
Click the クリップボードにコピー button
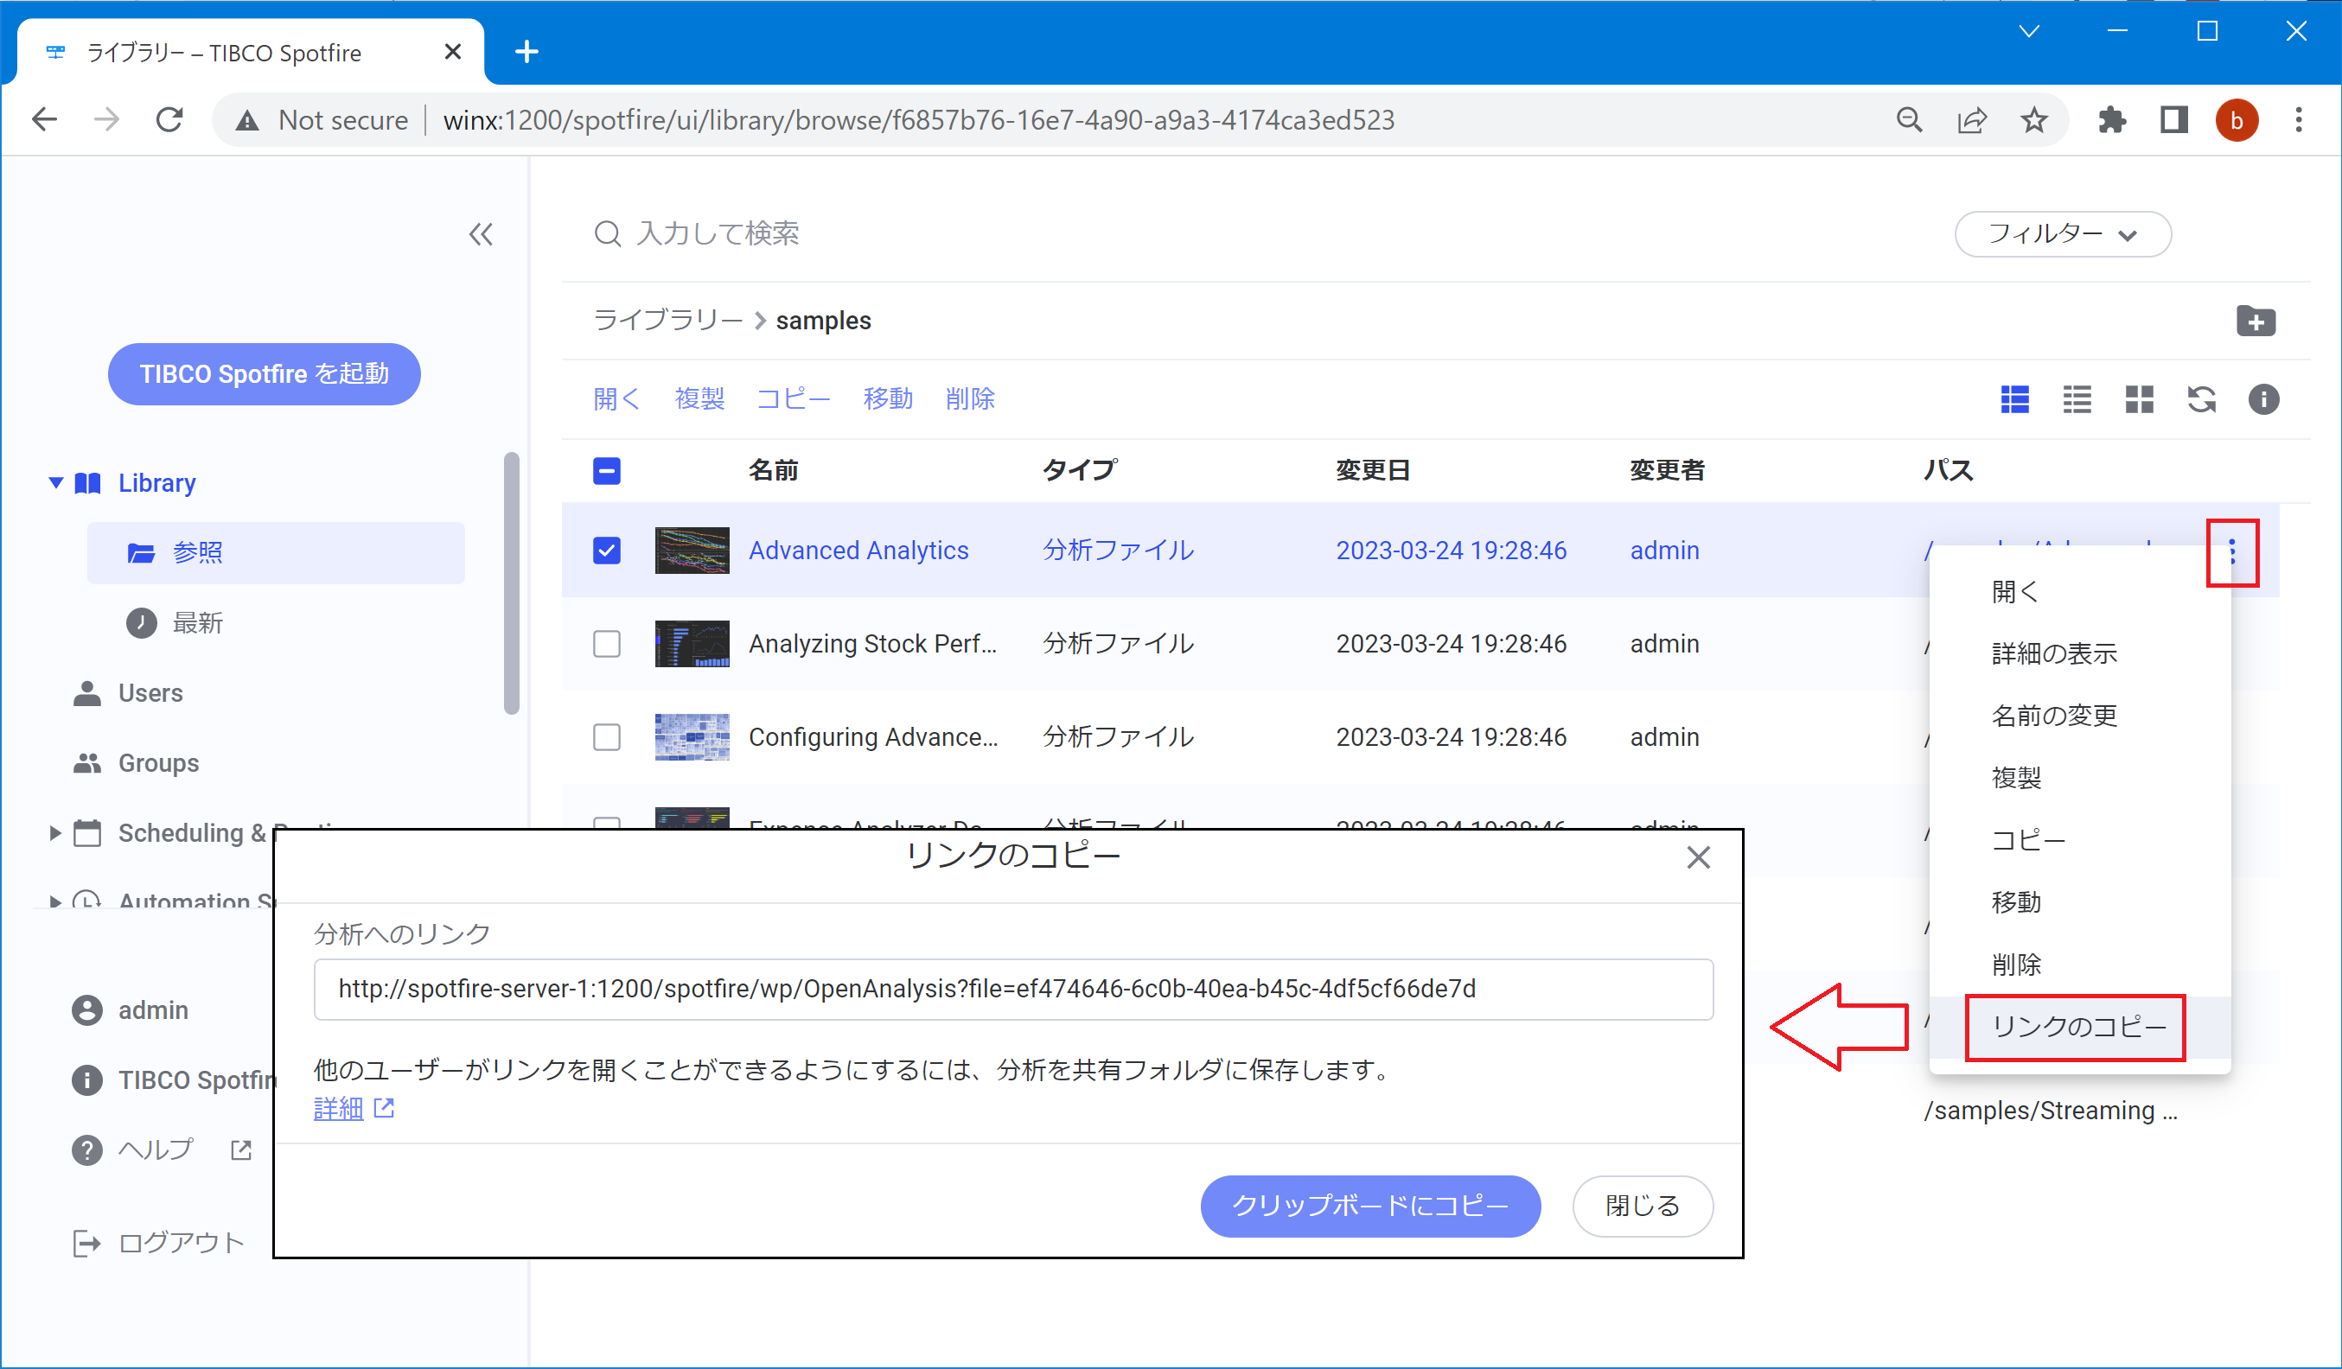click(x=1370, y=1207)
